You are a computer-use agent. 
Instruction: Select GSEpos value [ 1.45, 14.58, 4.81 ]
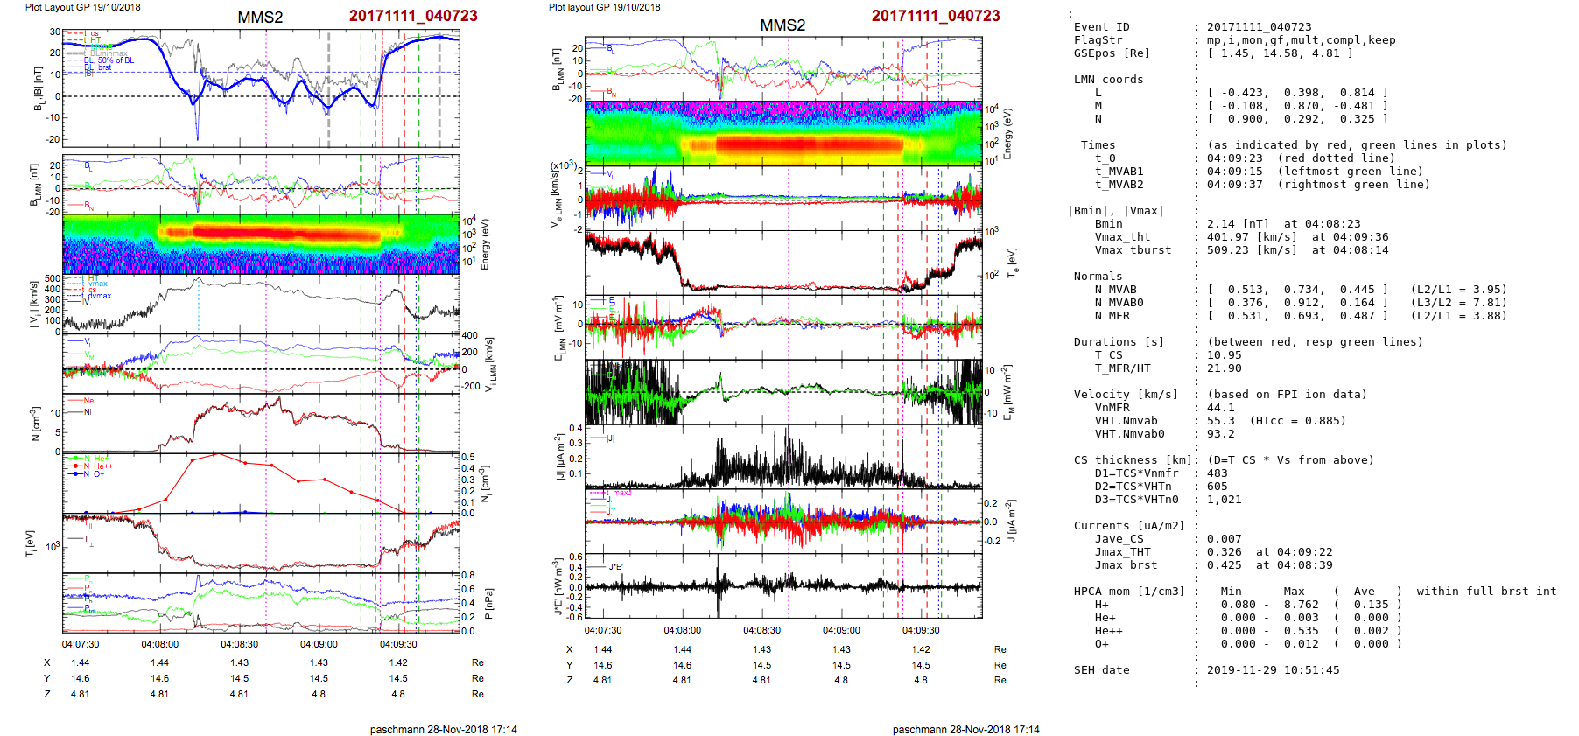(x=1281, y=53)
